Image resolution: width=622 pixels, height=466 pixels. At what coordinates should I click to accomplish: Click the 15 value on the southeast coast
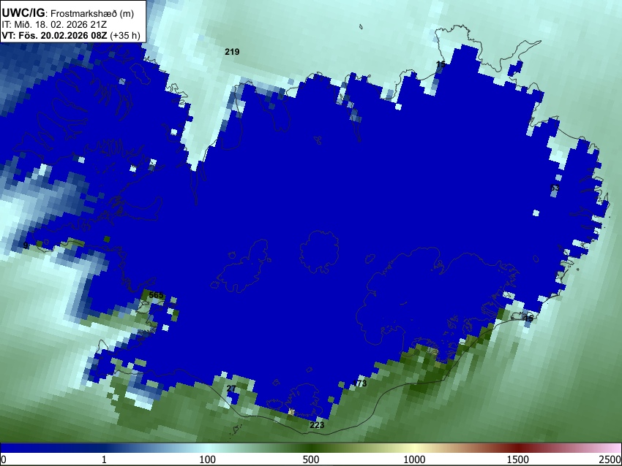[x=529, y=318]
